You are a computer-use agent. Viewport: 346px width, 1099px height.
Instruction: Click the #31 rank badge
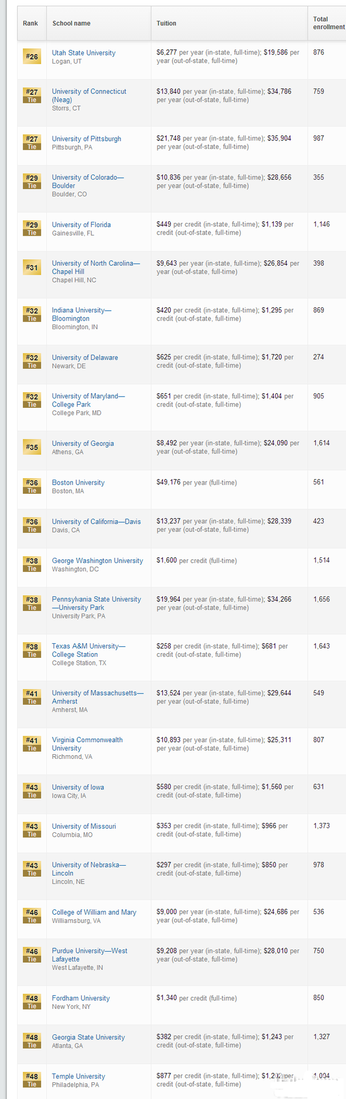tap(32, 267)
